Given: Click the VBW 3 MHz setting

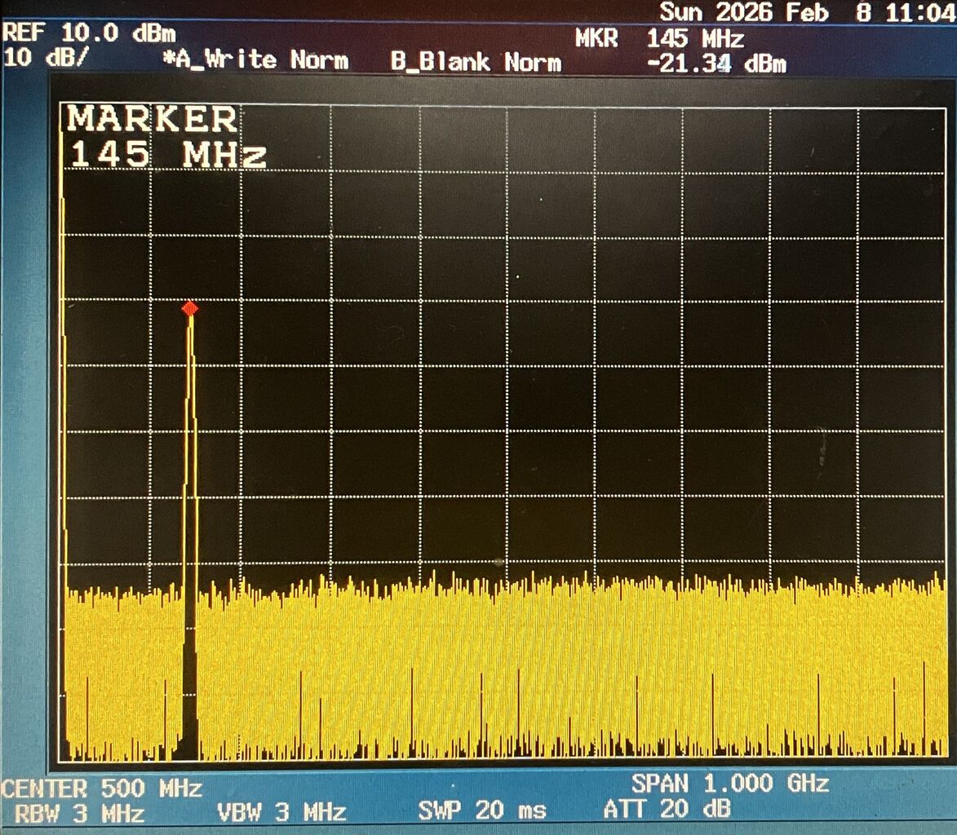Looking at the screenshot, I should pyautogui.click(x=282, y=812).
